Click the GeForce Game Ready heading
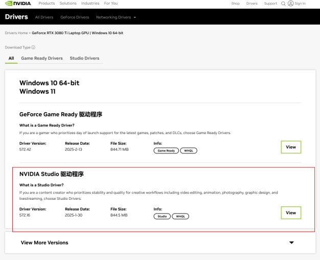Image resolution: width=320 pixels, height=260 pixels. [61, 114]
